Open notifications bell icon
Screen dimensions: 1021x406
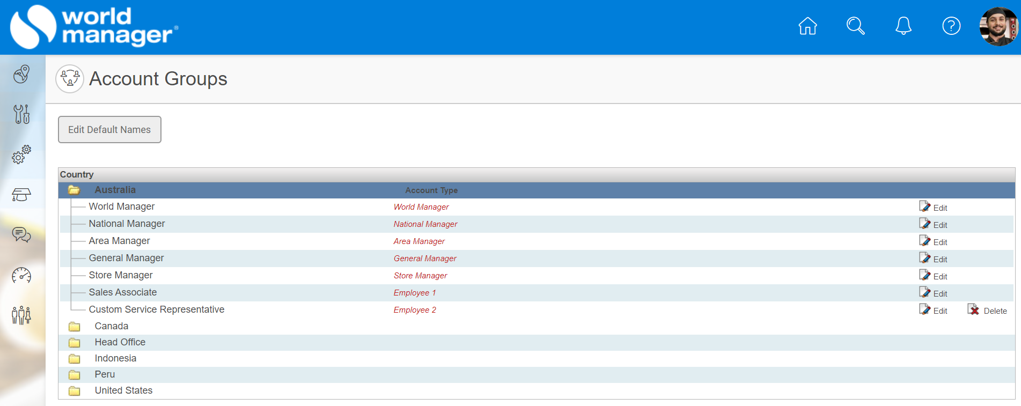(903, 26)
